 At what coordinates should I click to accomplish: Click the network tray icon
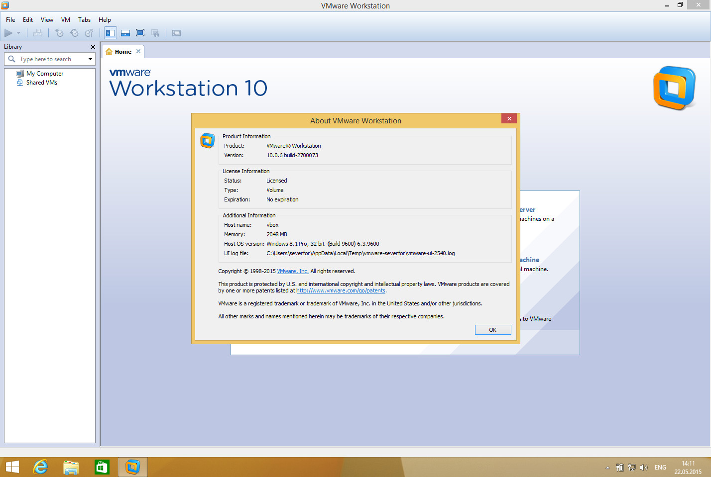tap(632, 468)
